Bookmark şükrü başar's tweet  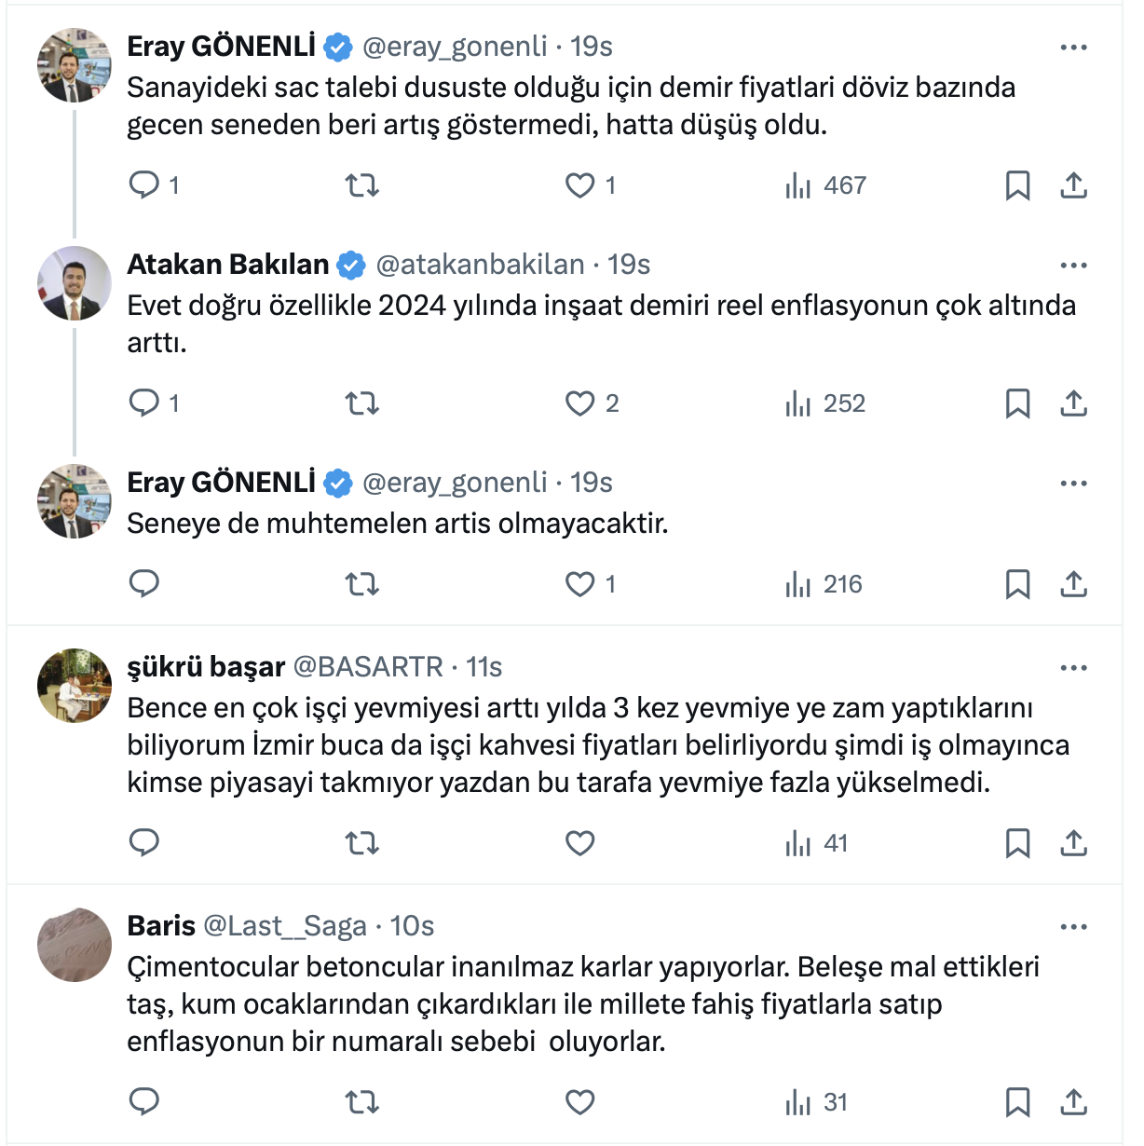click(x=1017, y=843)
